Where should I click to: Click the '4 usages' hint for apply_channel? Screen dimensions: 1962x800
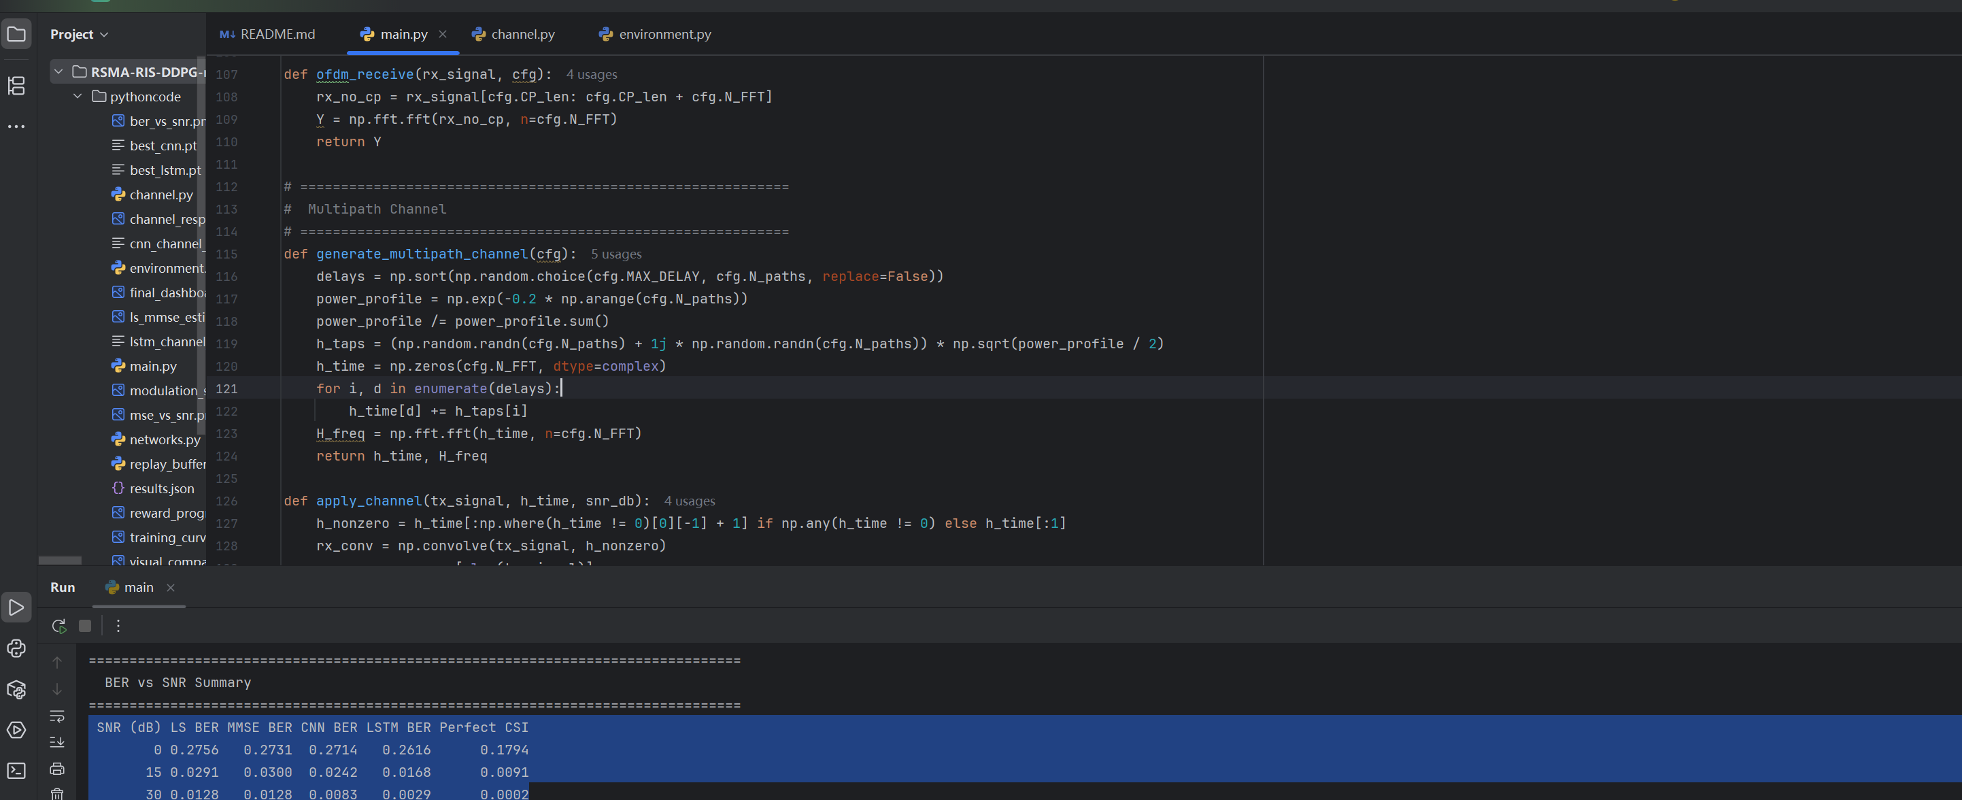(x=690, y=501)
